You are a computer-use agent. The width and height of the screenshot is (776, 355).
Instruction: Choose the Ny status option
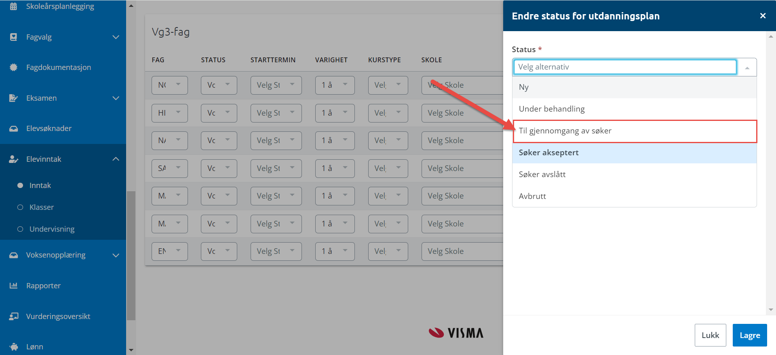tap(634, 87)
